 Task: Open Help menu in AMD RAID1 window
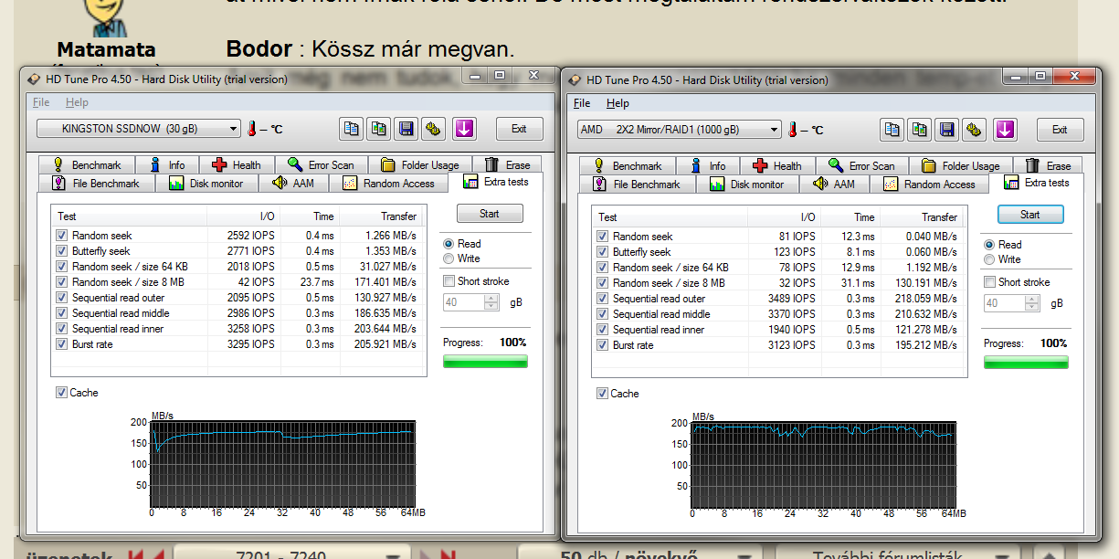[618, 103]
